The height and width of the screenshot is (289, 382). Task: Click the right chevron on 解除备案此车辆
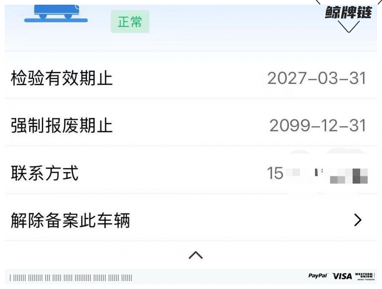pos(358,220)
